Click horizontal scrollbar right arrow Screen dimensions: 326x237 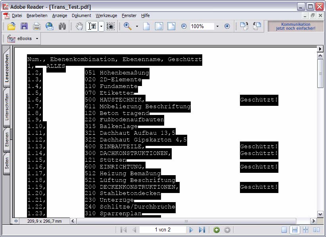(x=314, y=221)
